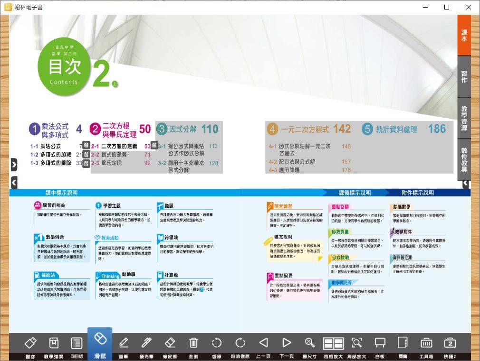Collapse left panel with left chevron
This screenshot has width=480, height=361.
click(x=14, y=183)
